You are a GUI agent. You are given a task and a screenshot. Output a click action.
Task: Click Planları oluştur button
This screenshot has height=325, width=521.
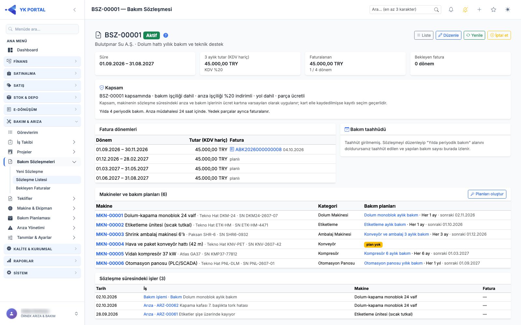coord(487,194)
